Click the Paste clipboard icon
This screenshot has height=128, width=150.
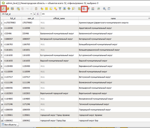[36, 9]
